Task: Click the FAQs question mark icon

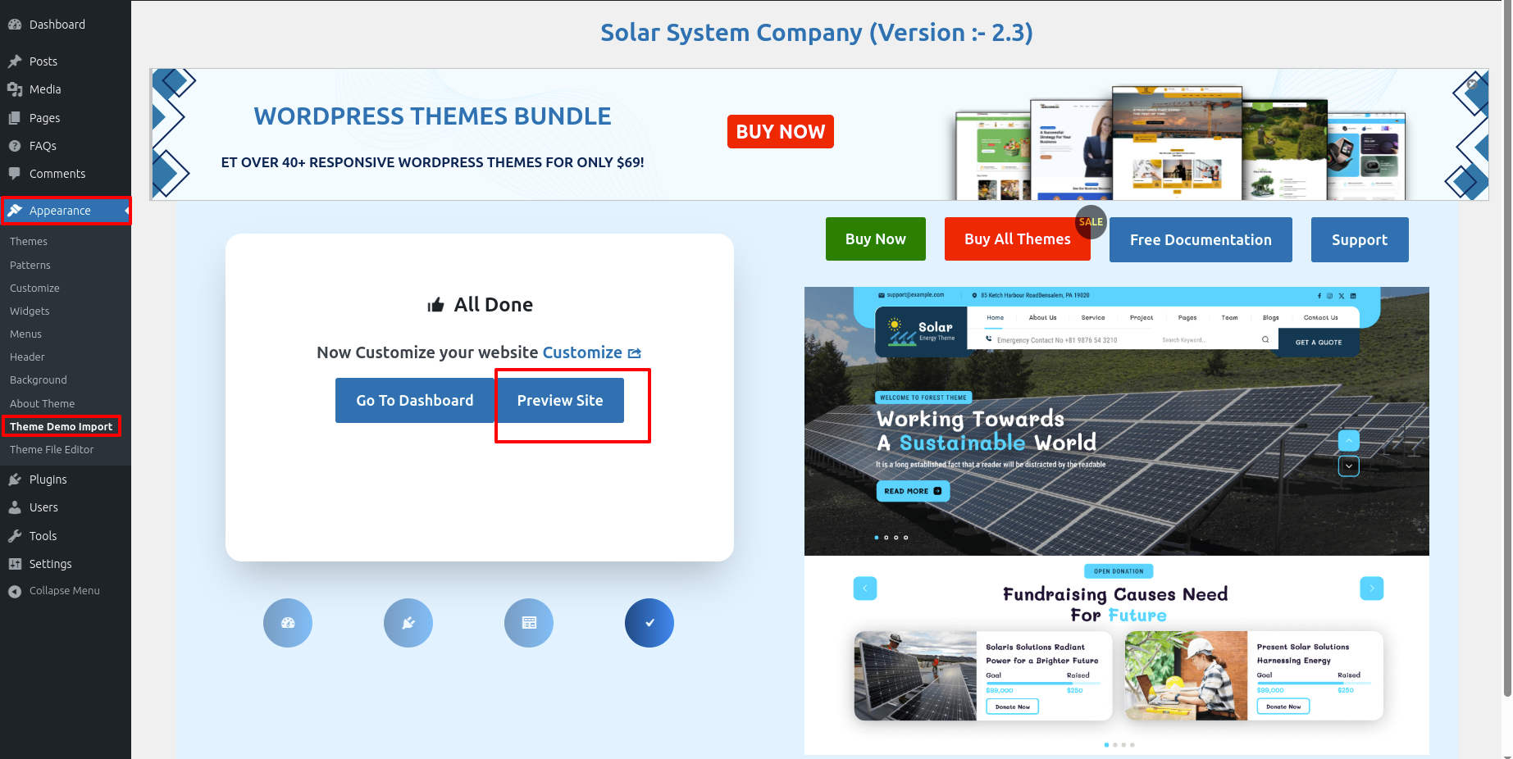Action: click(15, 146)
